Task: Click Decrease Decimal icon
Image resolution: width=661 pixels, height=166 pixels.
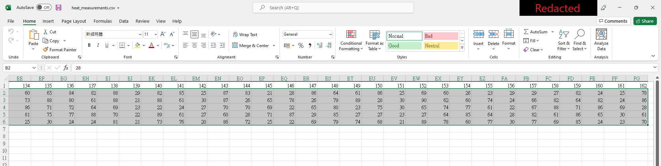Action: 329,45
